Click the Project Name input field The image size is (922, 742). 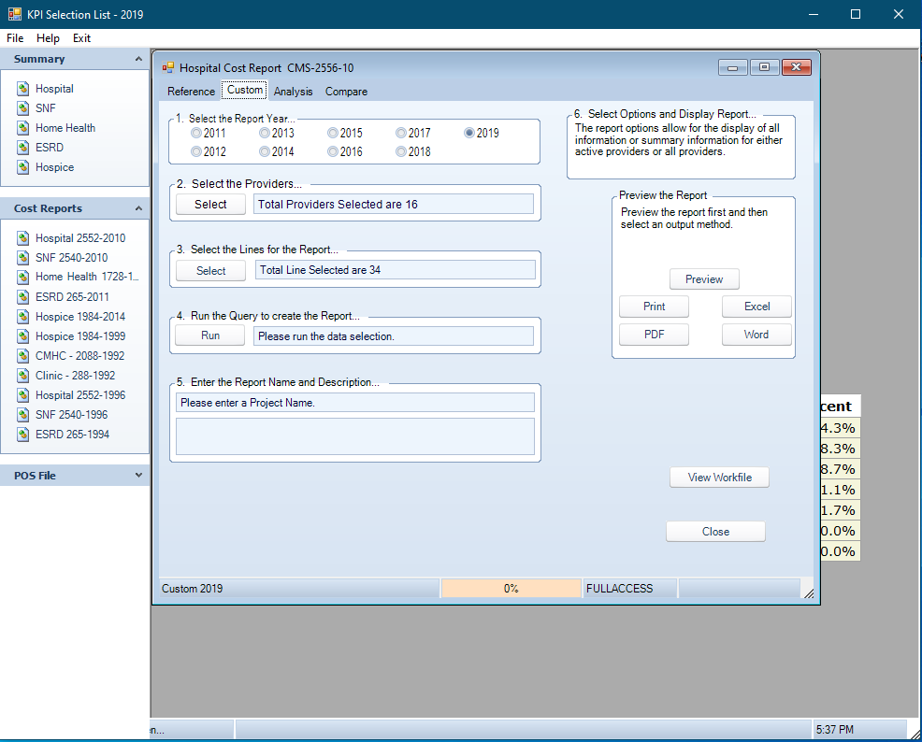coord(355,403)
